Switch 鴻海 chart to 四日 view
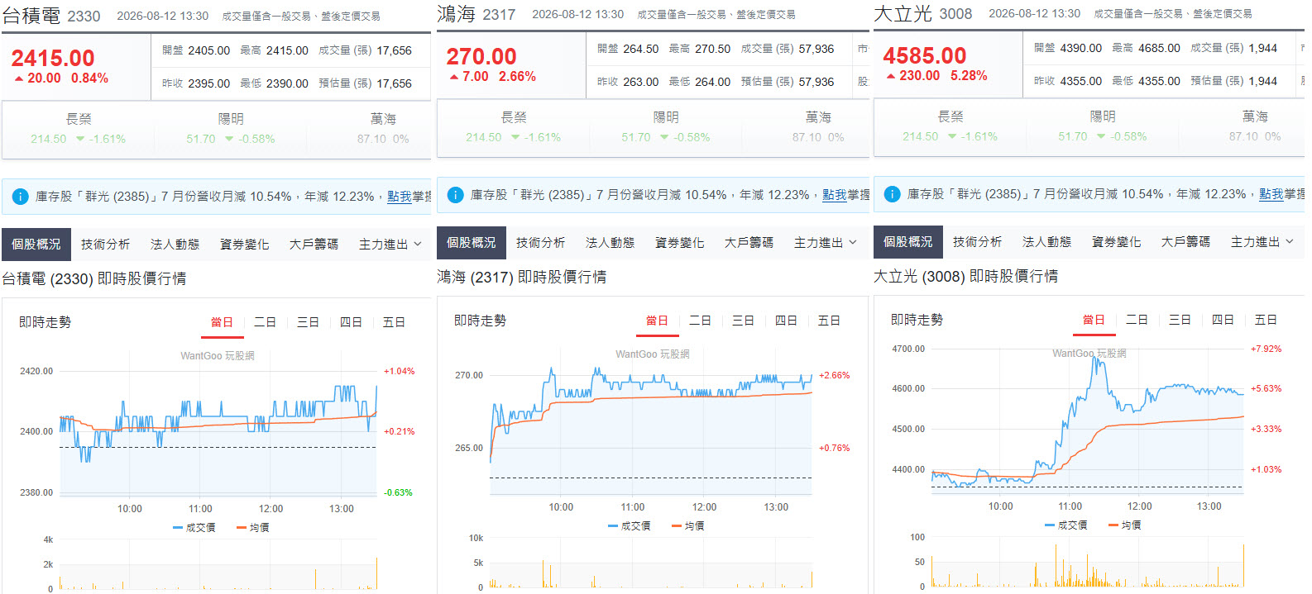 pos(786,321)
